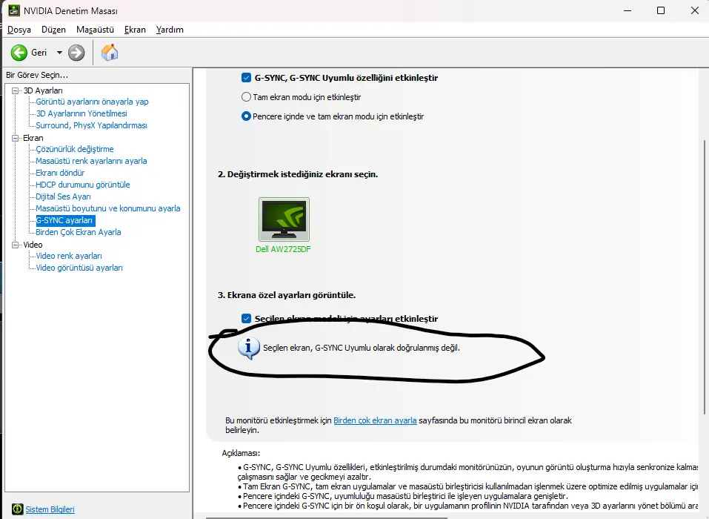Open Masaüstü renk ayarlarını ayarla
The width and height of the screenshot is (709, 519).
point(91,161)
